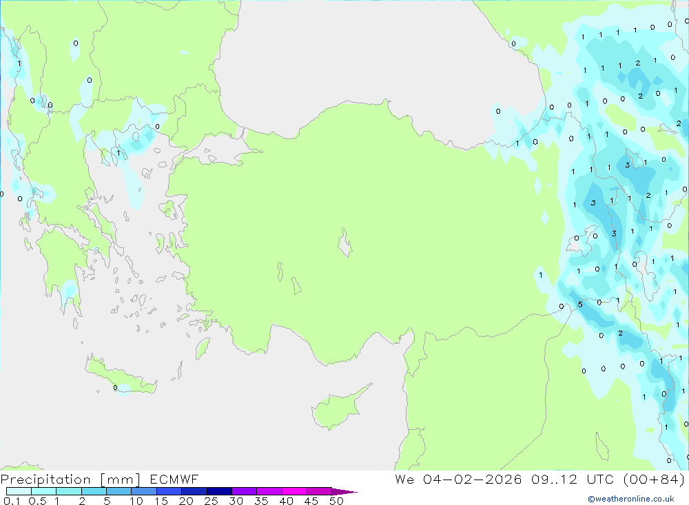Click the '45' legend scale label
The image size is (689, 505).
(x=311, y=501)
